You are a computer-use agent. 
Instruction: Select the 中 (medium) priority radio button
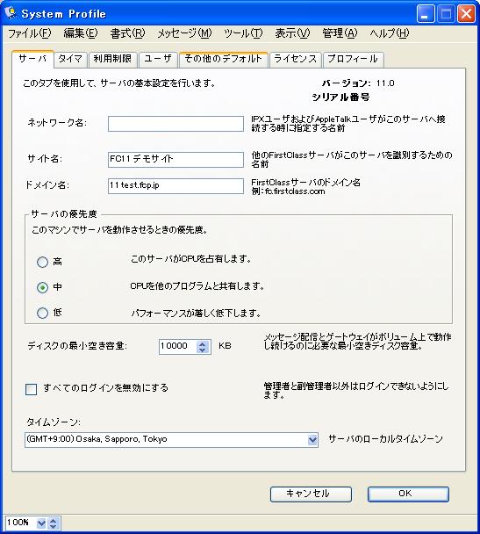tap(42, 287)
